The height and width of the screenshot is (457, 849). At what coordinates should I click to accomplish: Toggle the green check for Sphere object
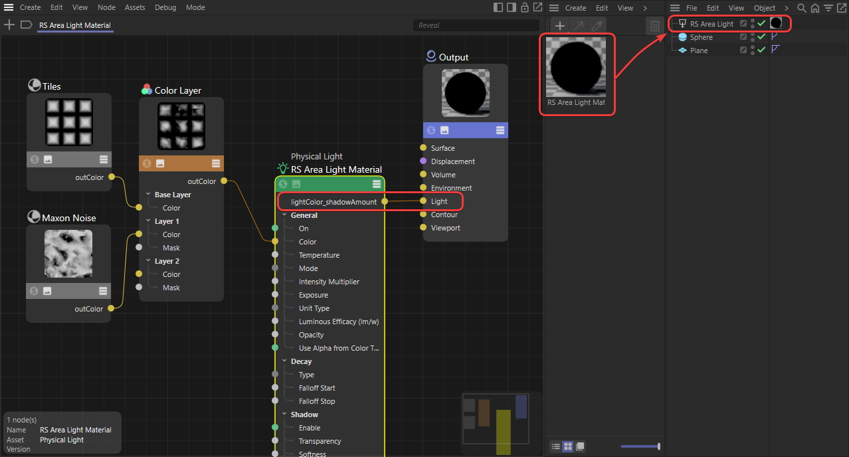tap(761, 37)
